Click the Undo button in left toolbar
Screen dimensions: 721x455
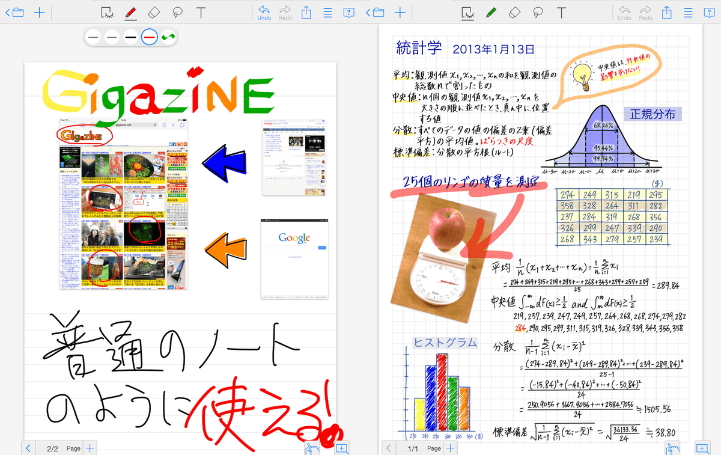[x=264, y=12]
